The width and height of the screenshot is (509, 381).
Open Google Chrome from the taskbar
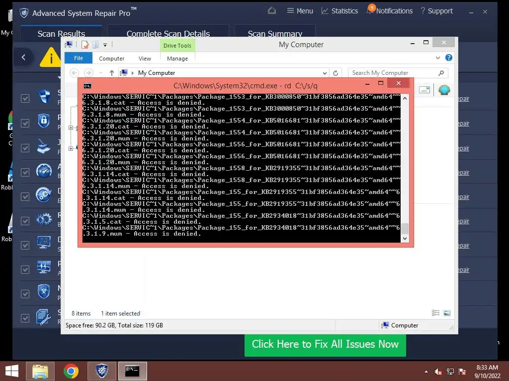[x=71, y=371]
